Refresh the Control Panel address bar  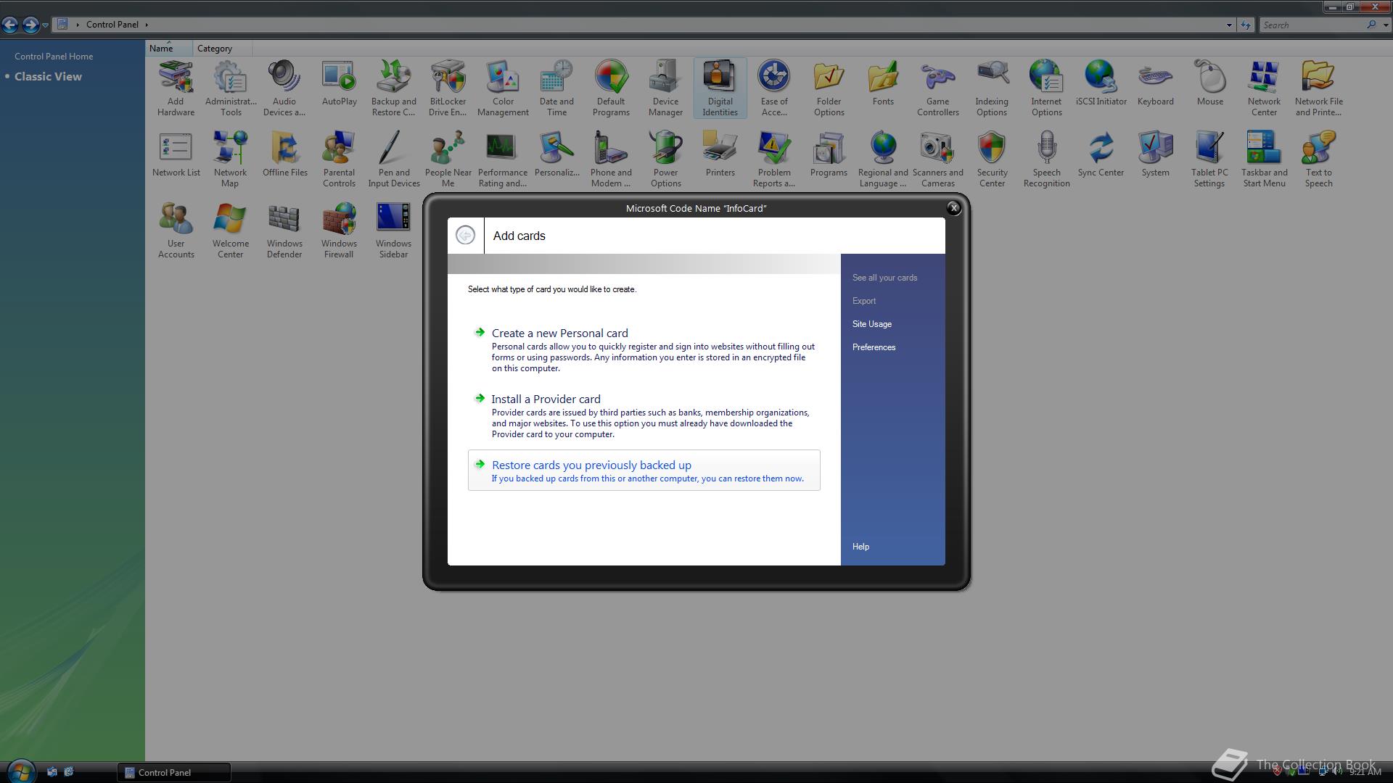[x=1245, y=25]
